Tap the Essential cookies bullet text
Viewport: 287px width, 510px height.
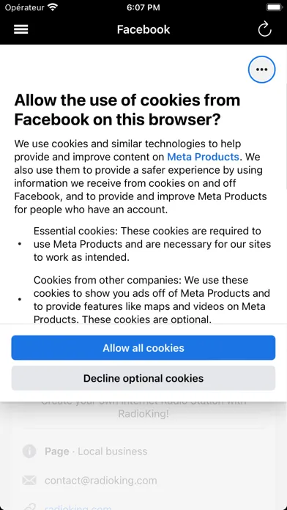click(152, 244)
